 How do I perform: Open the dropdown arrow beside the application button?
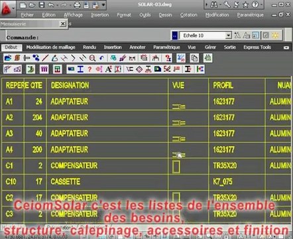tap(14, 8)
